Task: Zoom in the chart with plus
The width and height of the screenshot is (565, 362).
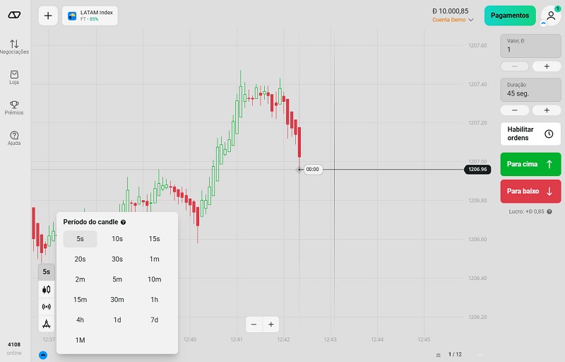Action: [271, 325]
